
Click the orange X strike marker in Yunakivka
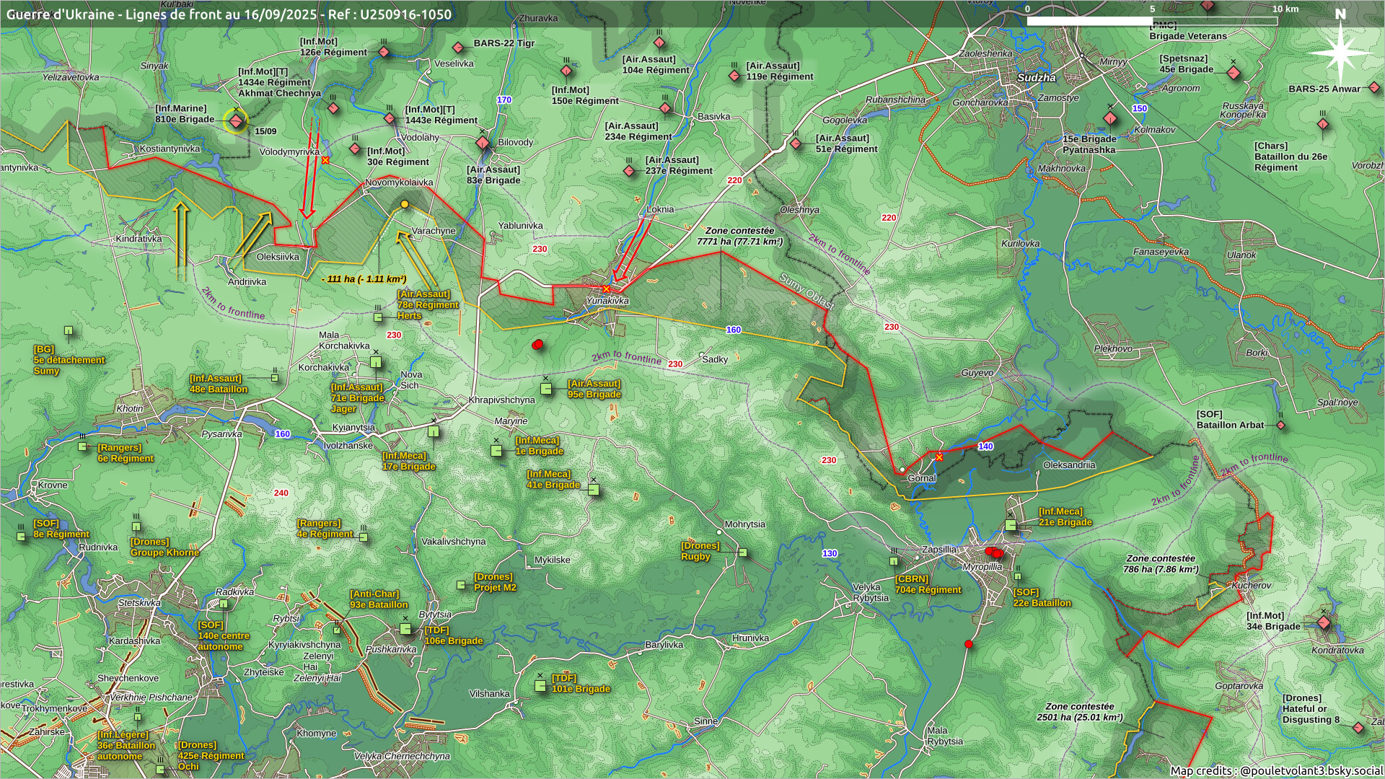coord(606,289)
